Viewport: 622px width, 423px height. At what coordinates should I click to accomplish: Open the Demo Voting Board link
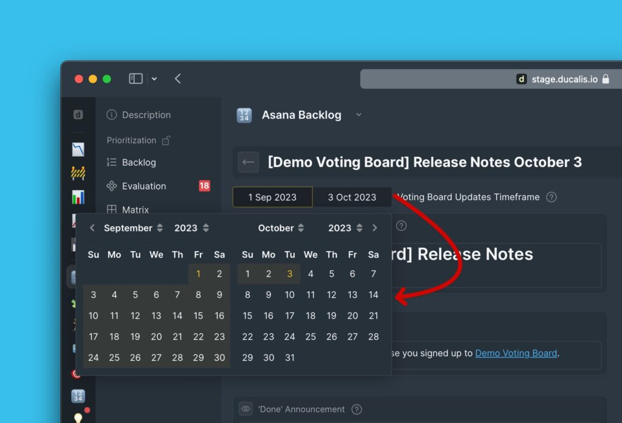tap(516, 353)
